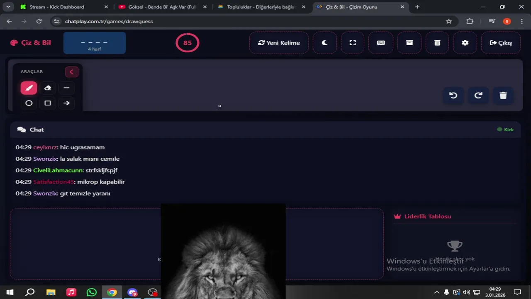The image size is (531, 299).
Task: Bookmark this page with star icon
Action: pos(449,21)
